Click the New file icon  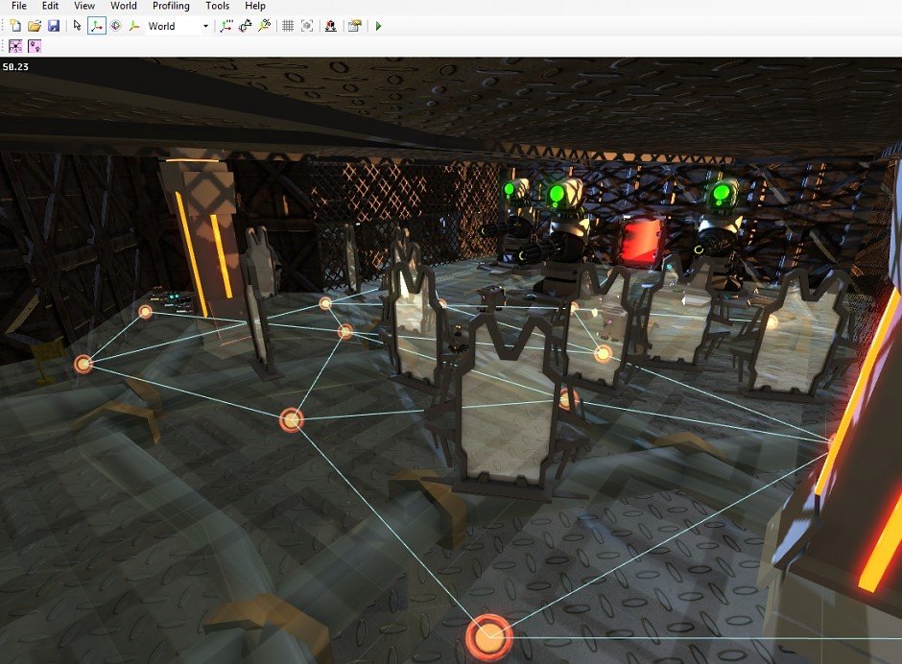15,26
